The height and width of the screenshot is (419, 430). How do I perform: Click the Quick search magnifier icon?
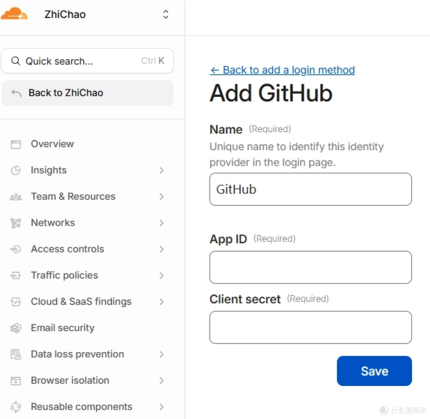tap(16, 61)
